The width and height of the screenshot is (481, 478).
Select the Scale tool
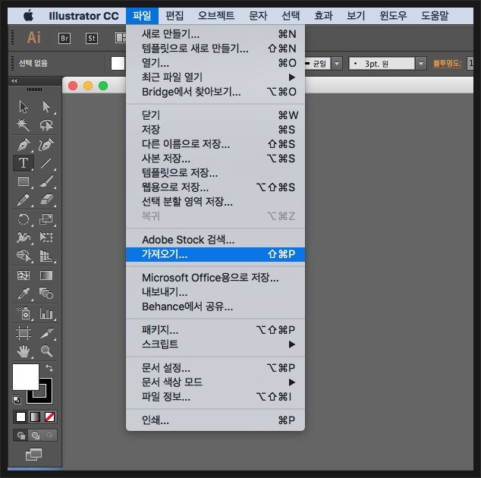(46, 219)
